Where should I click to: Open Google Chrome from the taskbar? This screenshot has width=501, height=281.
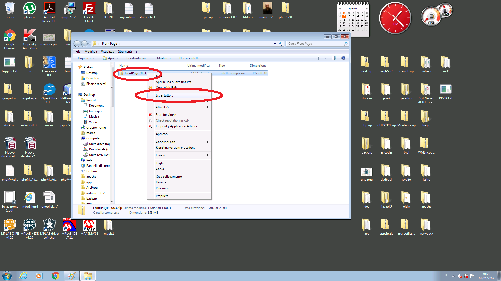tap(55, 276)
